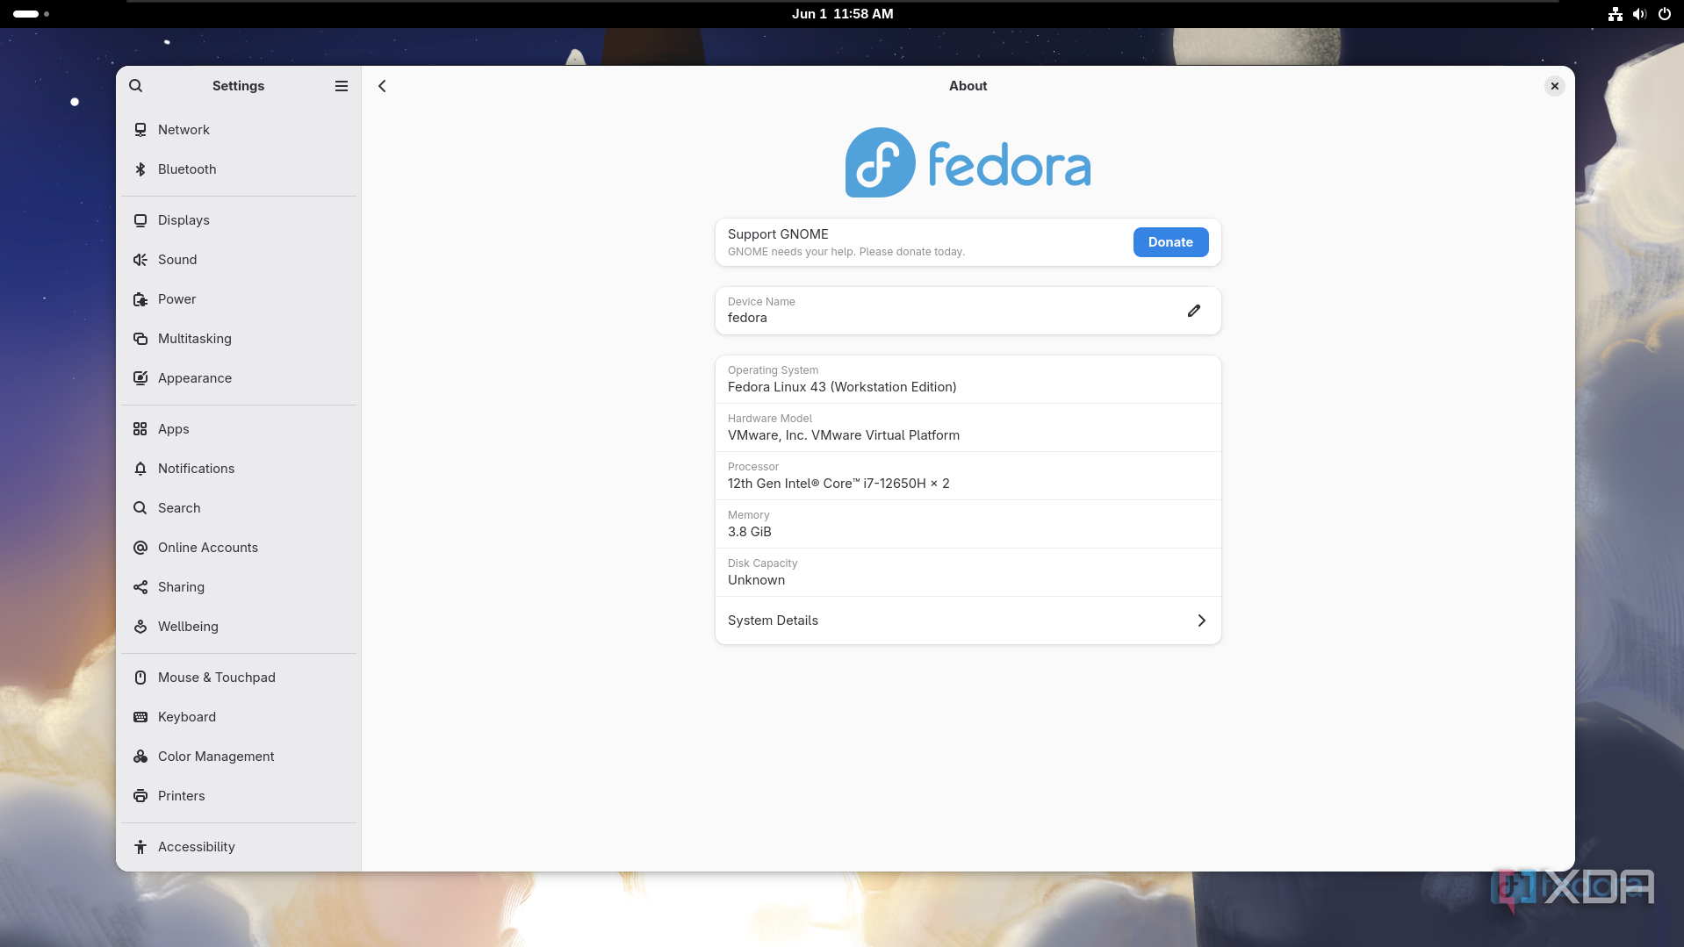This screenshot has width=1684, height=947.
Task: Click the Mouse & Touchpad icon
Action: [140, 678]
